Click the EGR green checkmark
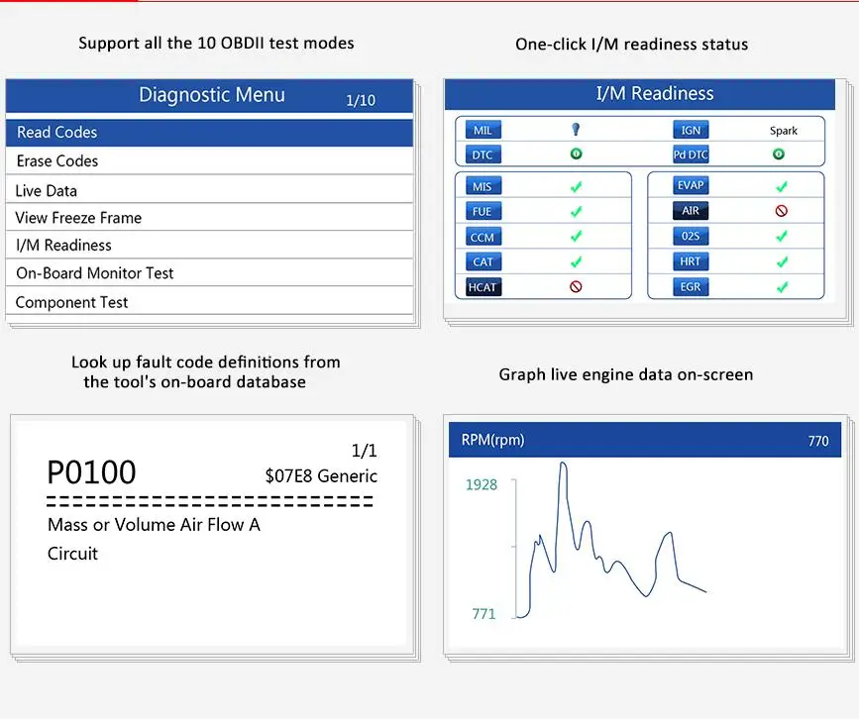 click(782, 287)
